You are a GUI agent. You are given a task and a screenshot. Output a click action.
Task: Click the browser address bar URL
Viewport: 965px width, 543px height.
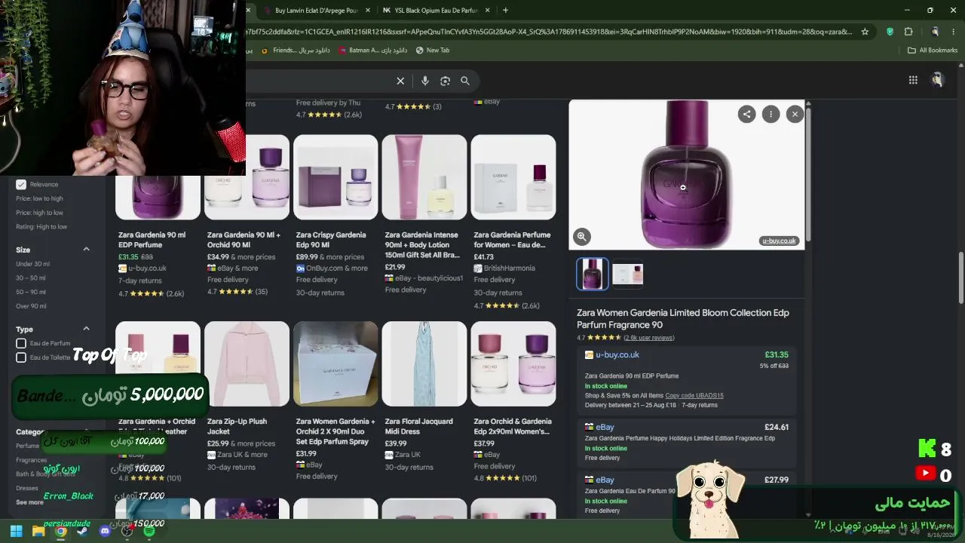[549, 32]
